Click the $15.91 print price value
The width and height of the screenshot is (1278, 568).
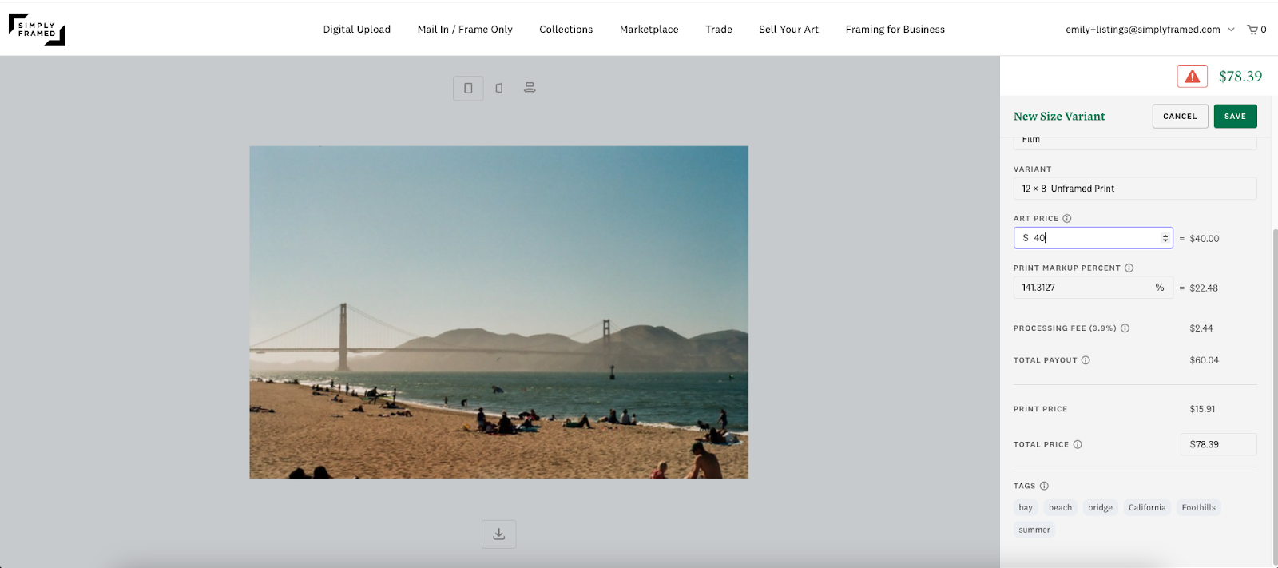tap(1202, 409)
